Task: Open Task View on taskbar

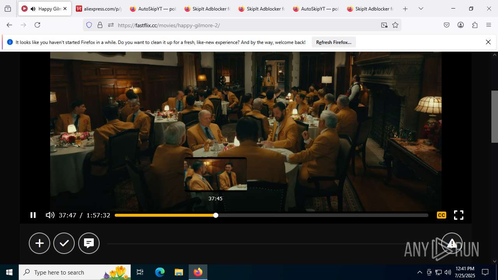Action: tap(140, 272)
